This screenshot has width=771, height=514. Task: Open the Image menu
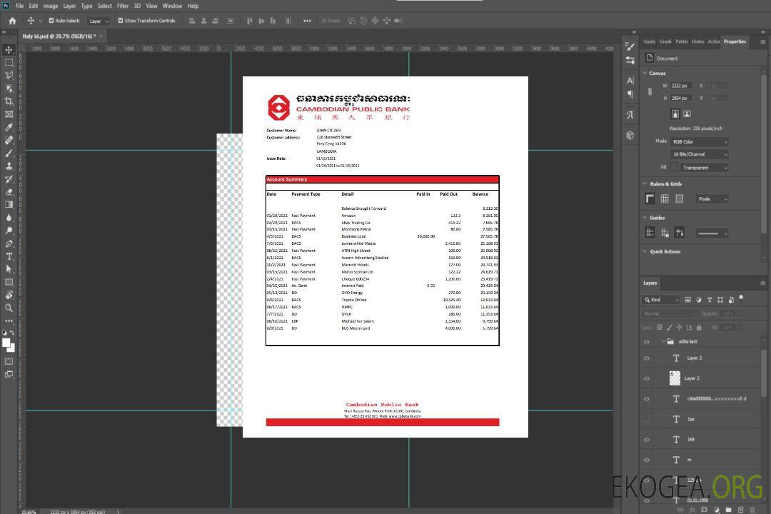[x=51, y=6]
